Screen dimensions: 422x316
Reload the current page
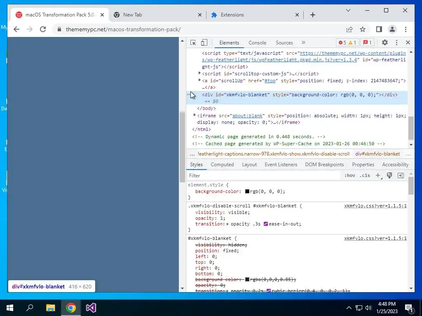click(x=43, y=29)
